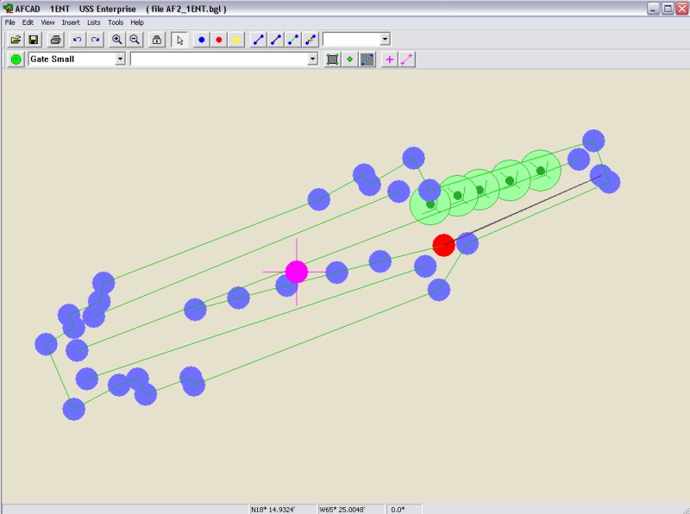Click the Zoom Out magnifier icon
Image resolution: width=690 pixels, height=514 pixels.
click(x=135, y=40)
